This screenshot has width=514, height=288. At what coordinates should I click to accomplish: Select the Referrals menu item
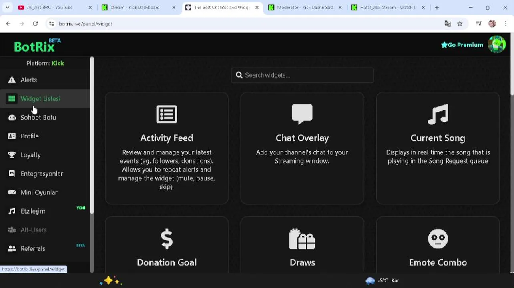45,249
